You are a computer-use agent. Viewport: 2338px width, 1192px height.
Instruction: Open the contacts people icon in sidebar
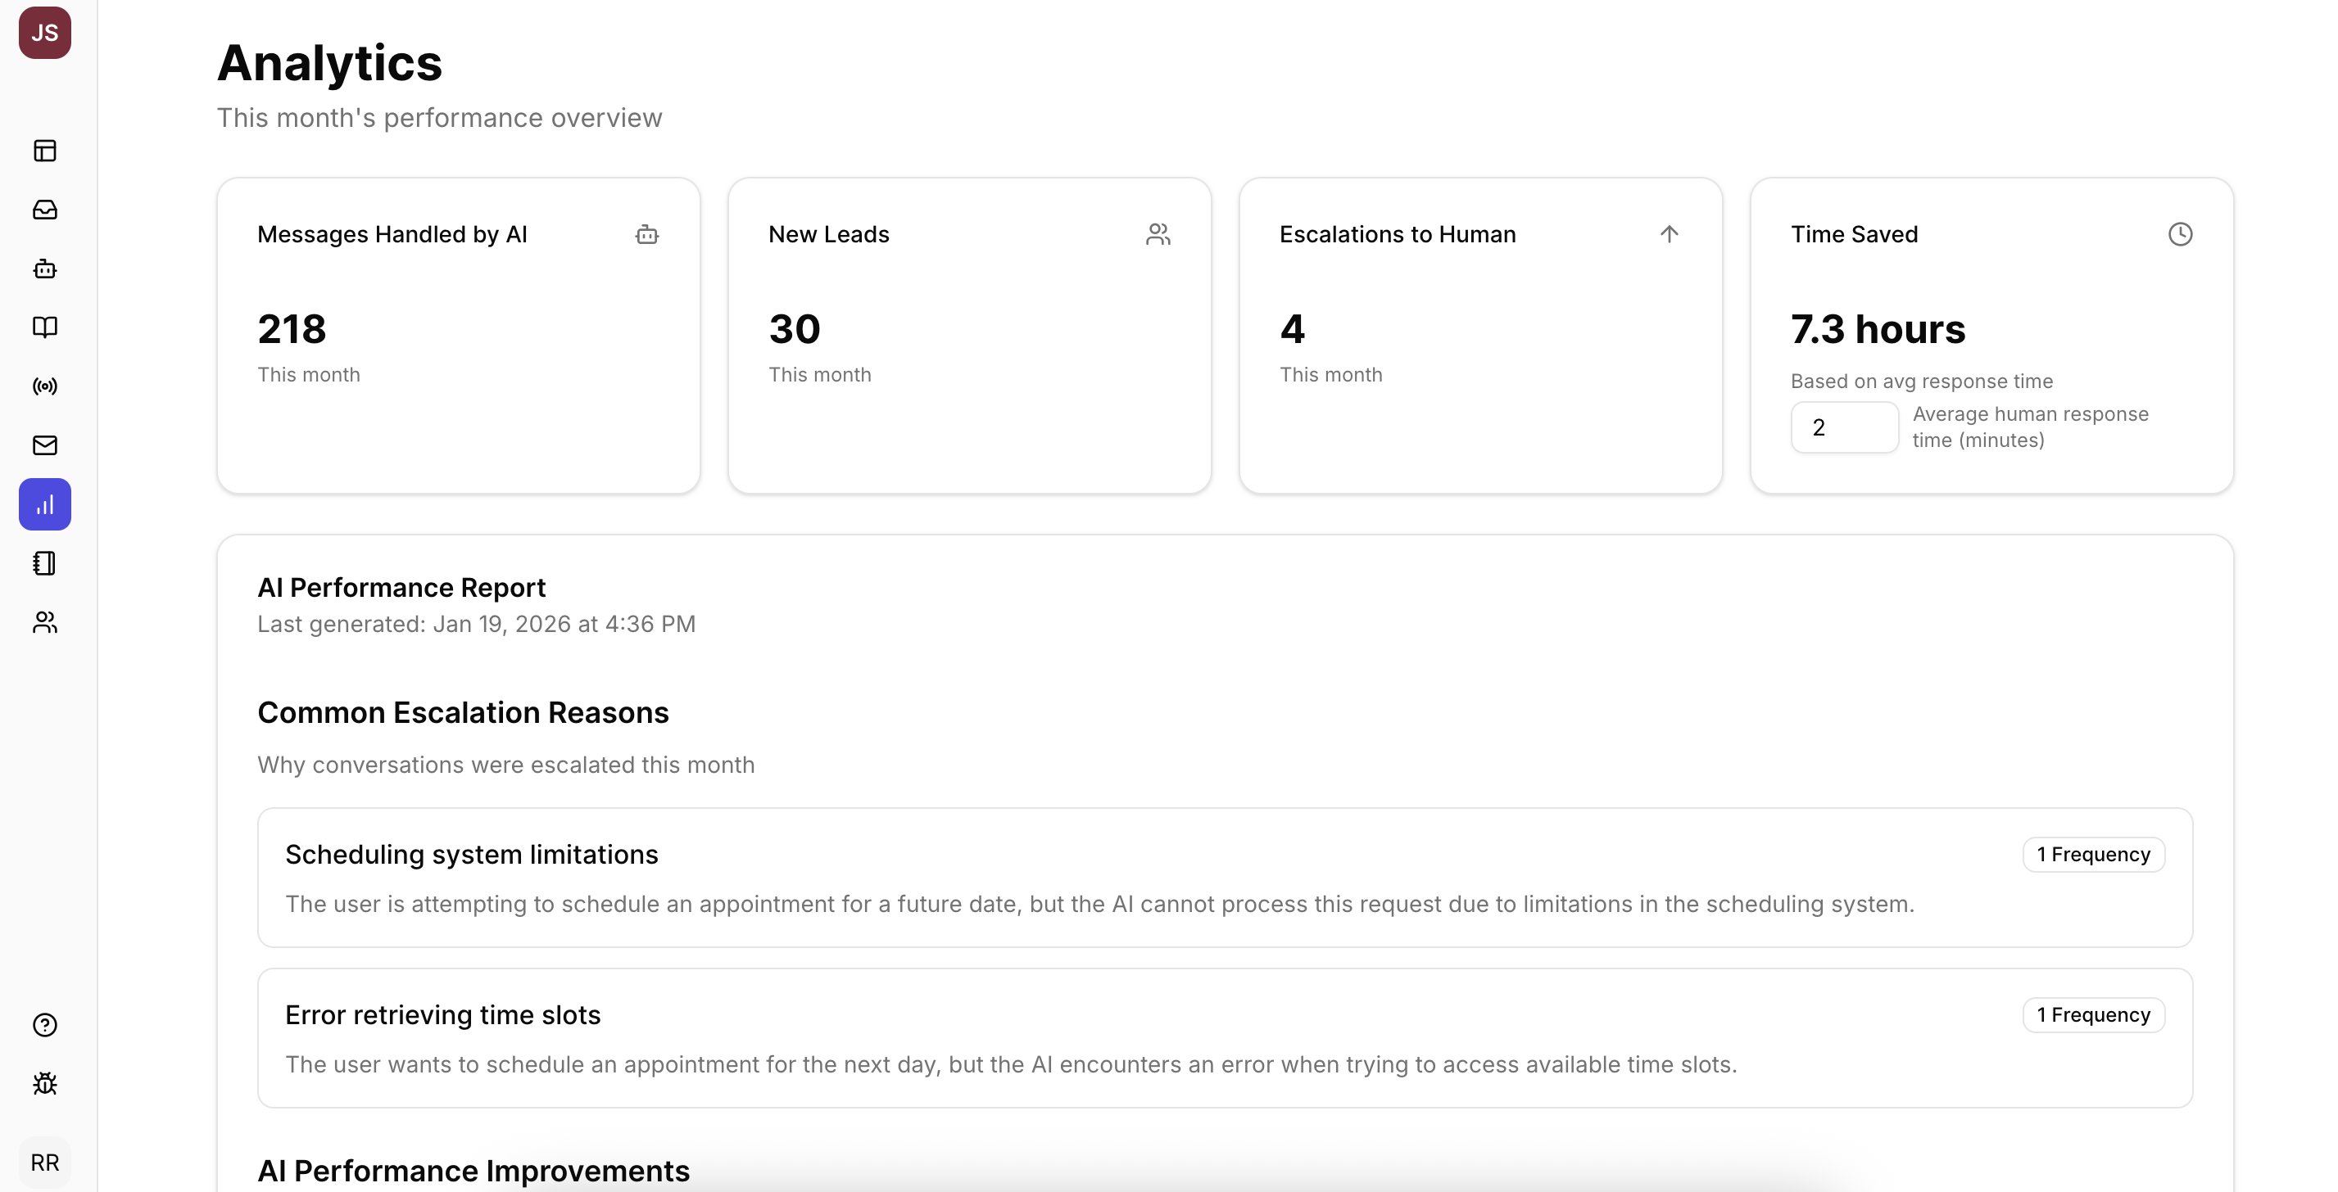[x=44, y=622]
